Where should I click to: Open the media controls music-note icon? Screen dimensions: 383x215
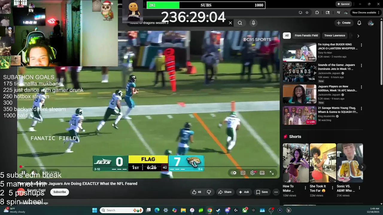pyautogui.click(x=338, y=13)
